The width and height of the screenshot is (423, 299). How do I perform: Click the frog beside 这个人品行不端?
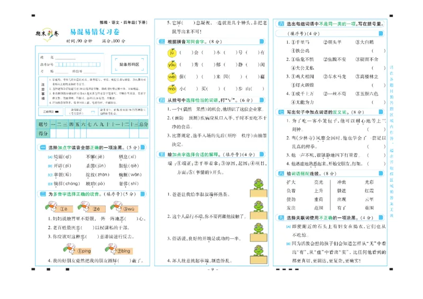point(259,210)
